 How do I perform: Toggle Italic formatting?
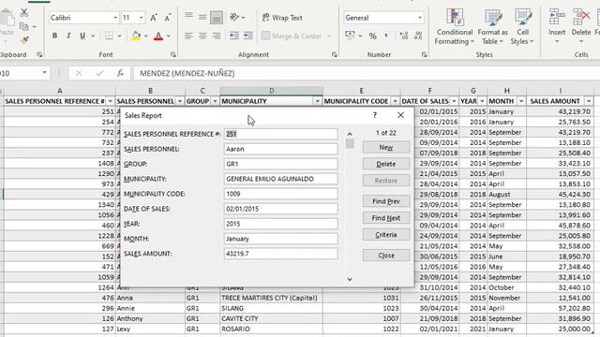click(x=68, y=36)
